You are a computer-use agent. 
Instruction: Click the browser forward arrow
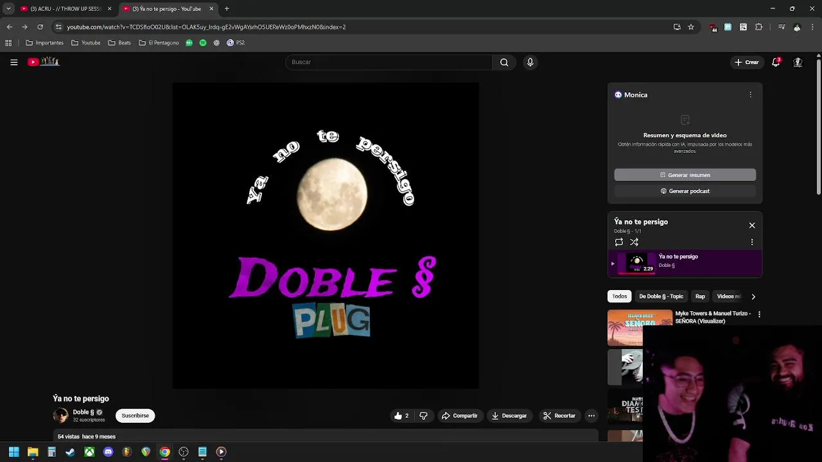tap(24, 27)
